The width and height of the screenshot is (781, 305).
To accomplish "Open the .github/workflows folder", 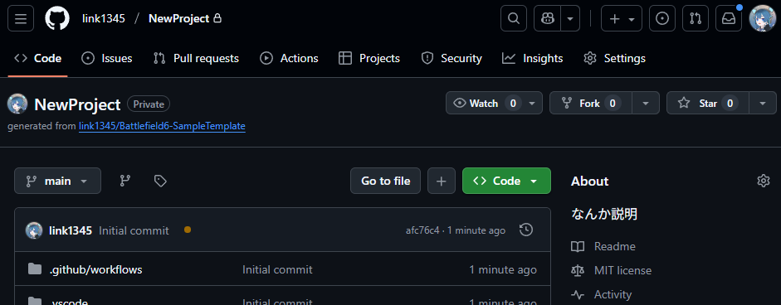I will point(95,269).
